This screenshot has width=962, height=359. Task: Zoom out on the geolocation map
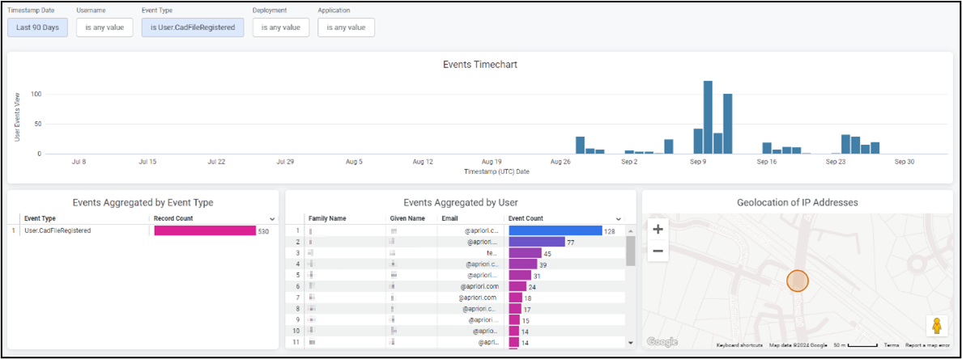pyautogui.click(x=658, y=251)
